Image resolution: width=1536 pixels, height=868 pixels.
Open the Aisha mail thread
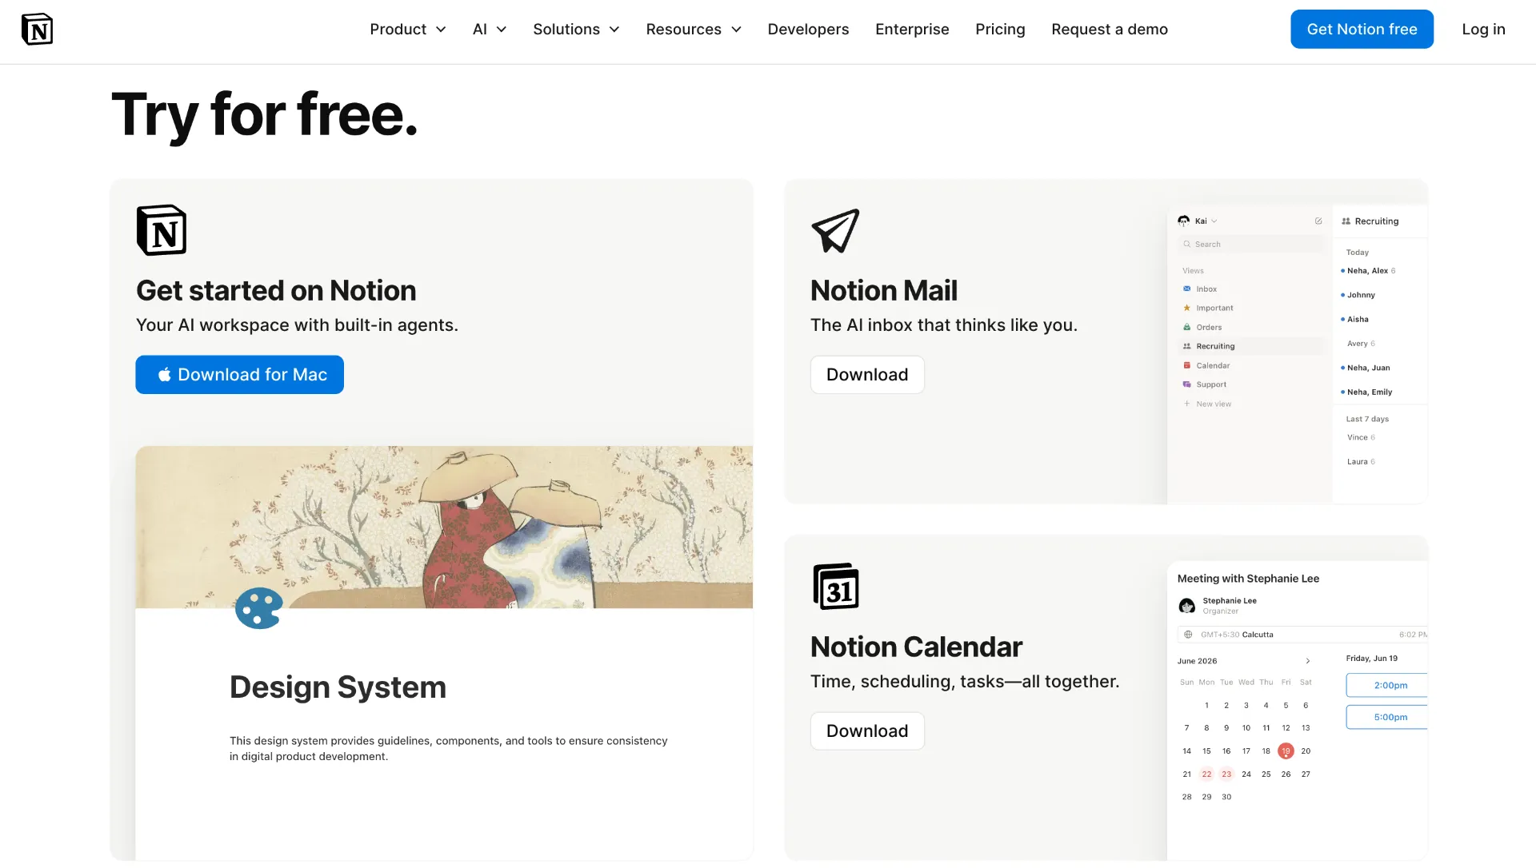tap(1355, 320)
